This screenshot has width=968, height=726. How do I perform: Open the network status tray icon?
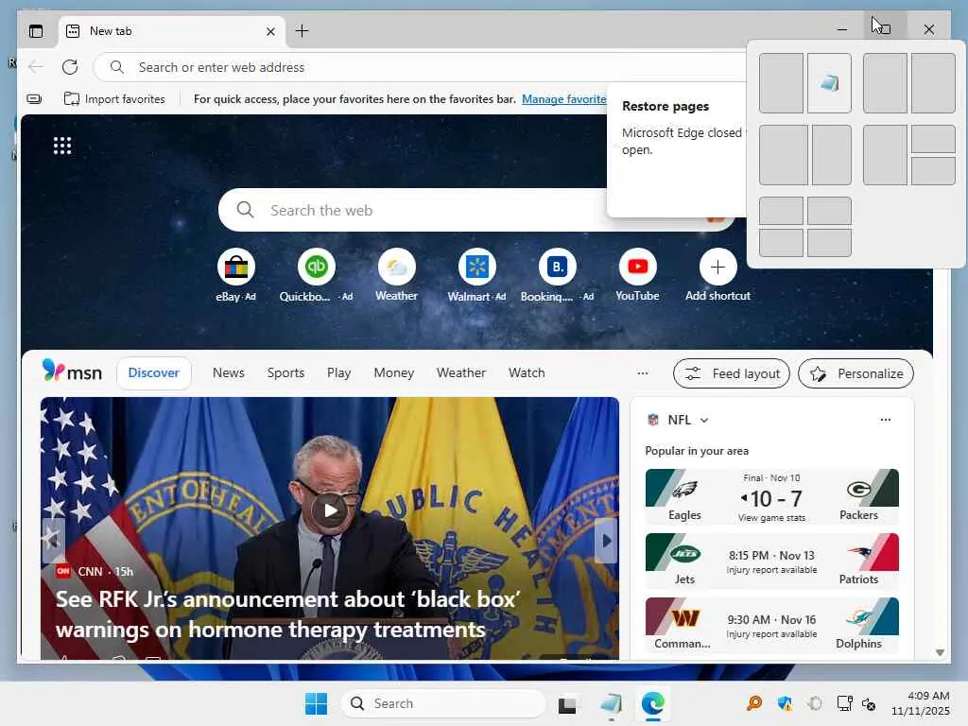843,703
